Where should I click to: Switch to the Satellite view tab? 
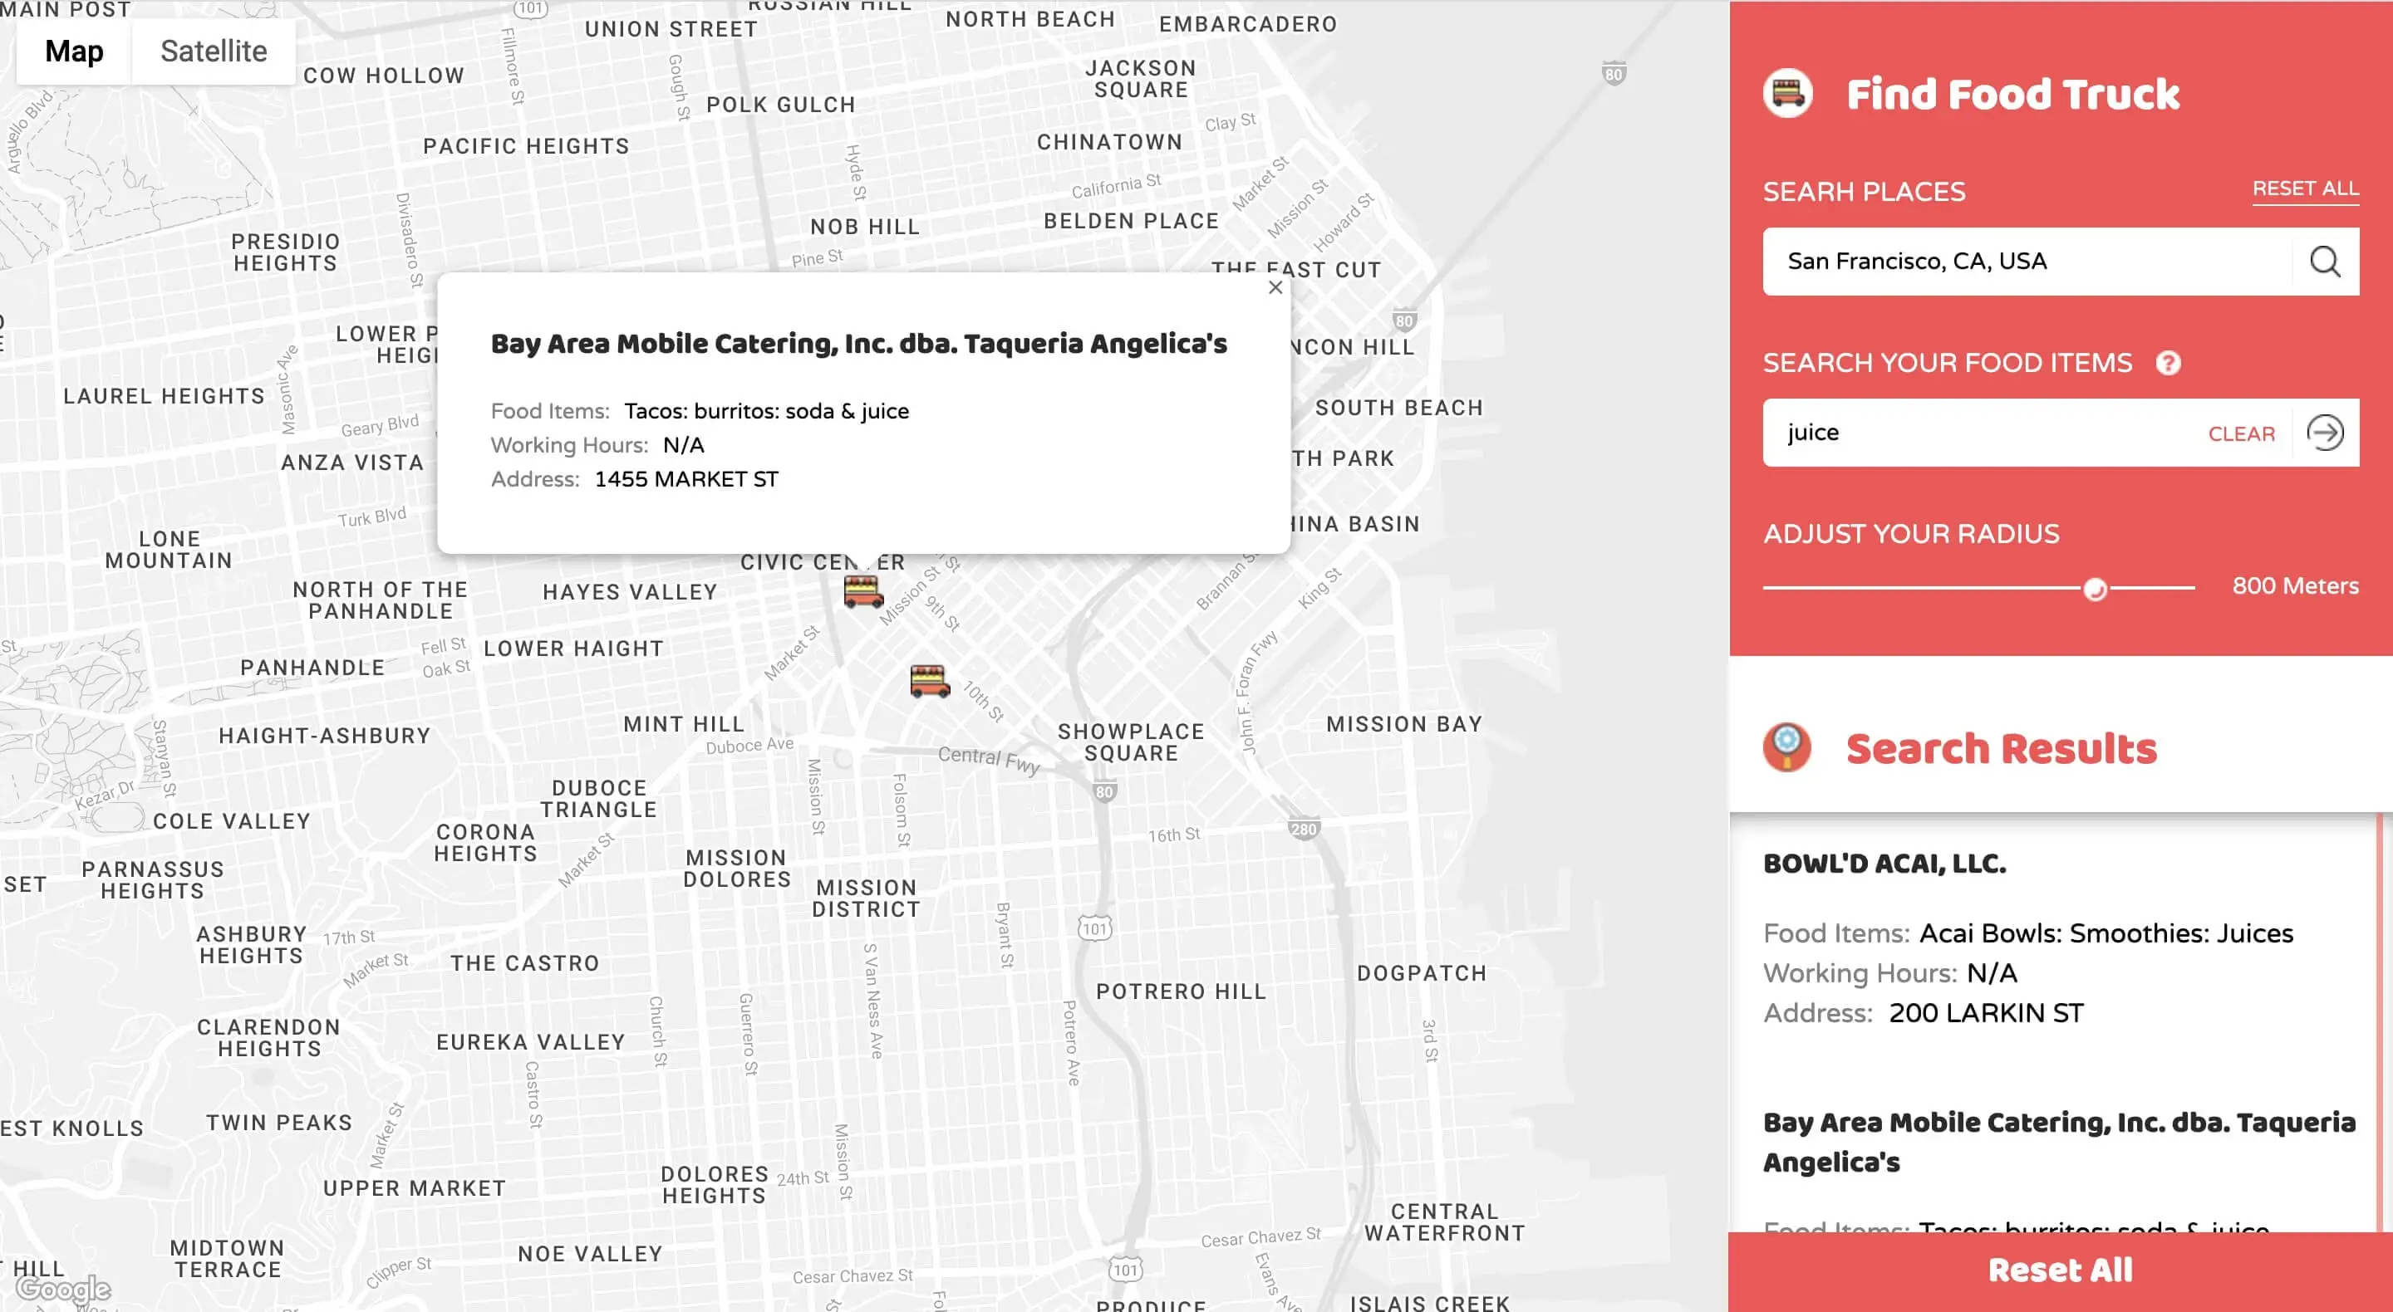coord(214,51)
